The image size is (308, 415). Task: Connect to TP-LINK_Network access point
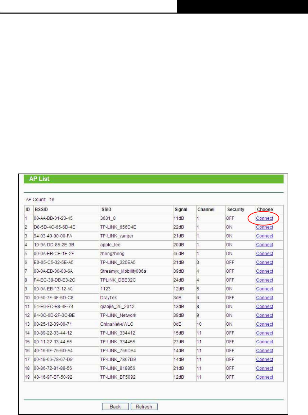pyautogui.click(x=265, y=315)
